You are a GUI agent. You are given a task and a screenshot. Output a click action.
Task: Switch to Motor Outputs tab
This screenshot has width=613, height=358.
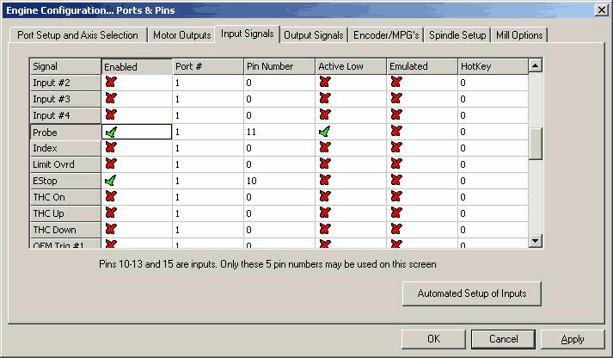pos(181,35)
